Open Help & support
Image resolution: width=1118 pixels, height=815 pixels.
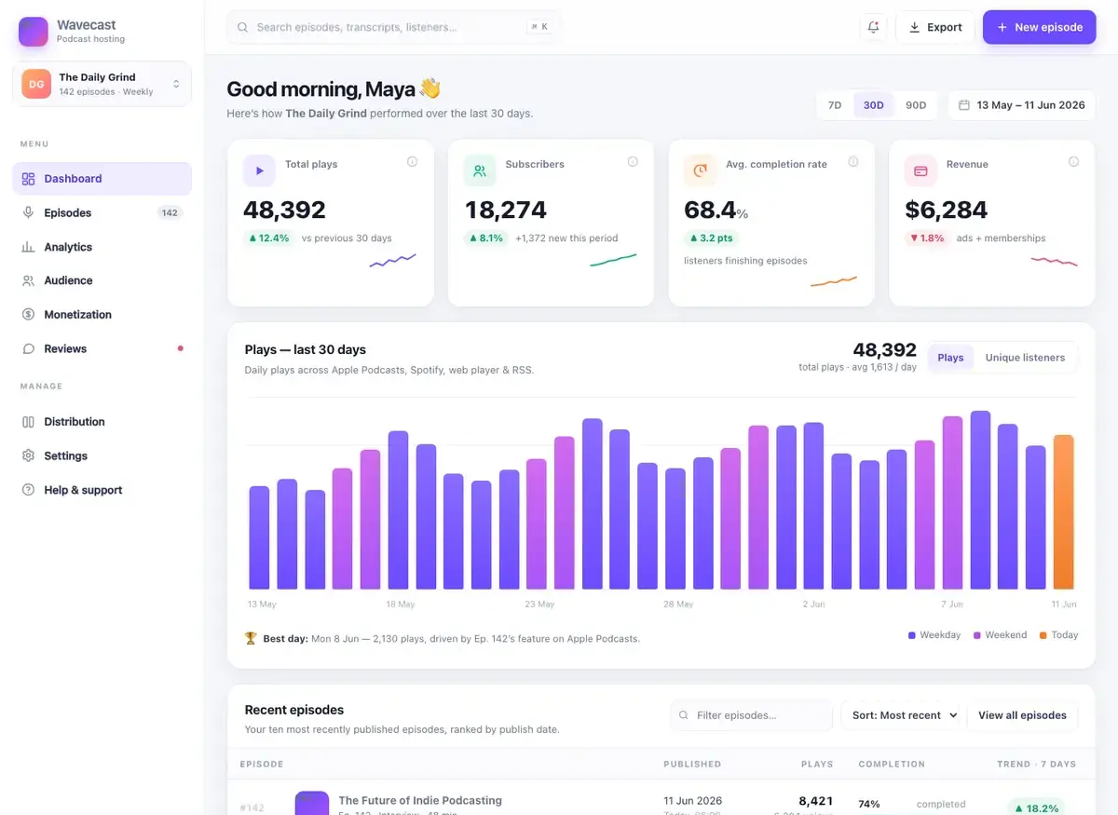pos(102,490)
